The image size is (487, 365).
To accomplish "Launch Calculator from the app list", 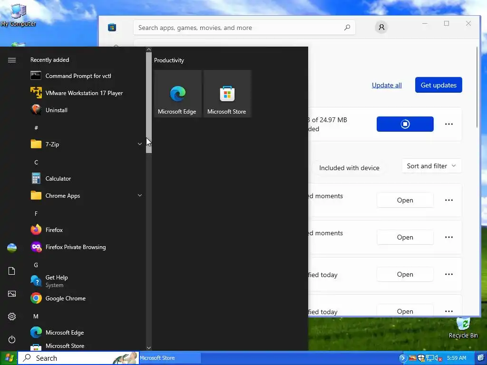I will [86, 179].
